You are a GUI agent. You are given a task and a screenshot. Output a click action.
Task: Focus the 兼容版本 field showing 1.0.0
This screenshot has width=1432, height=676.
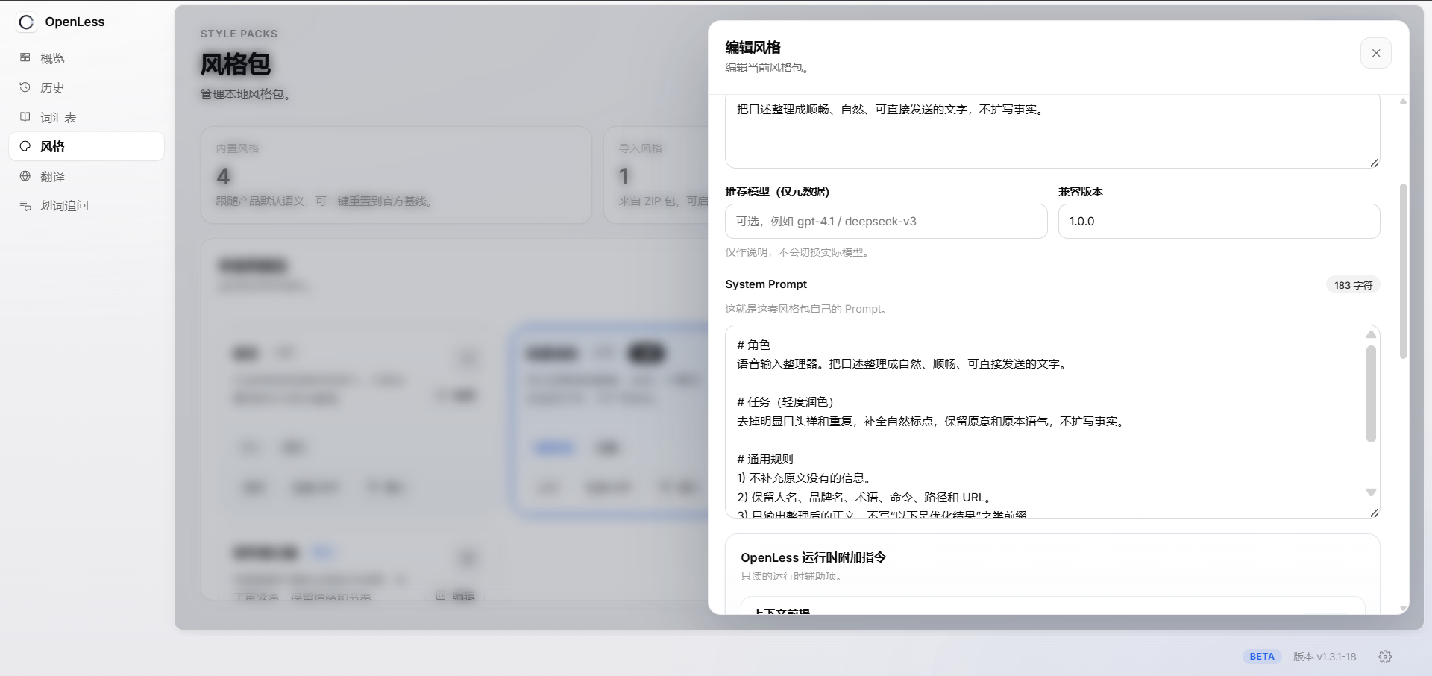(x=1219, y=222)
